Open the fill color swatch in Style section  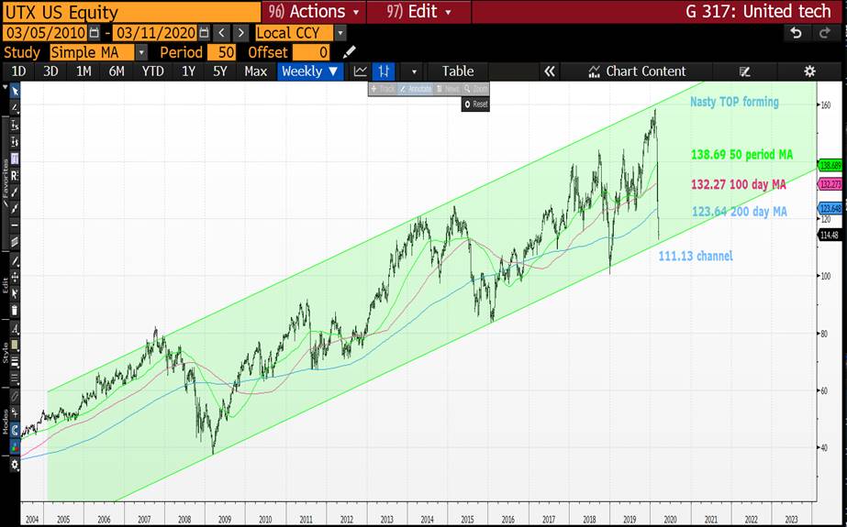pos(15,346)
